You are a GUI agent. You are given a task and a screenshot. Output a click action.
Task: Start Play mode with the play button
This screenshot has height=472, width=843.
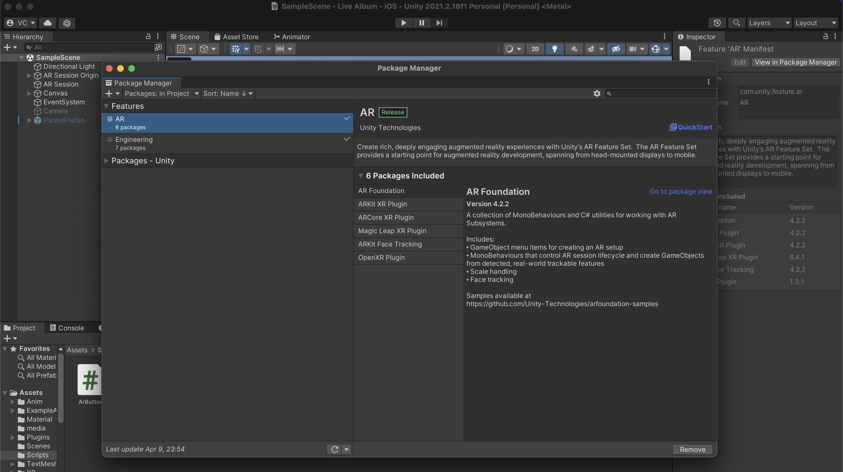403,23
